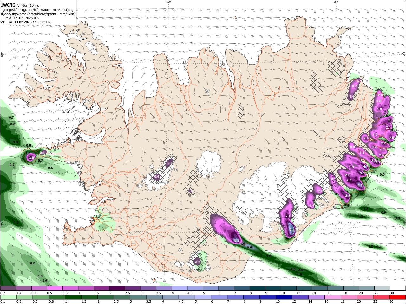Click the 3.0 precipitation value on the map
Viewport: 406px width, 304px height.
[x=31, y=158]
